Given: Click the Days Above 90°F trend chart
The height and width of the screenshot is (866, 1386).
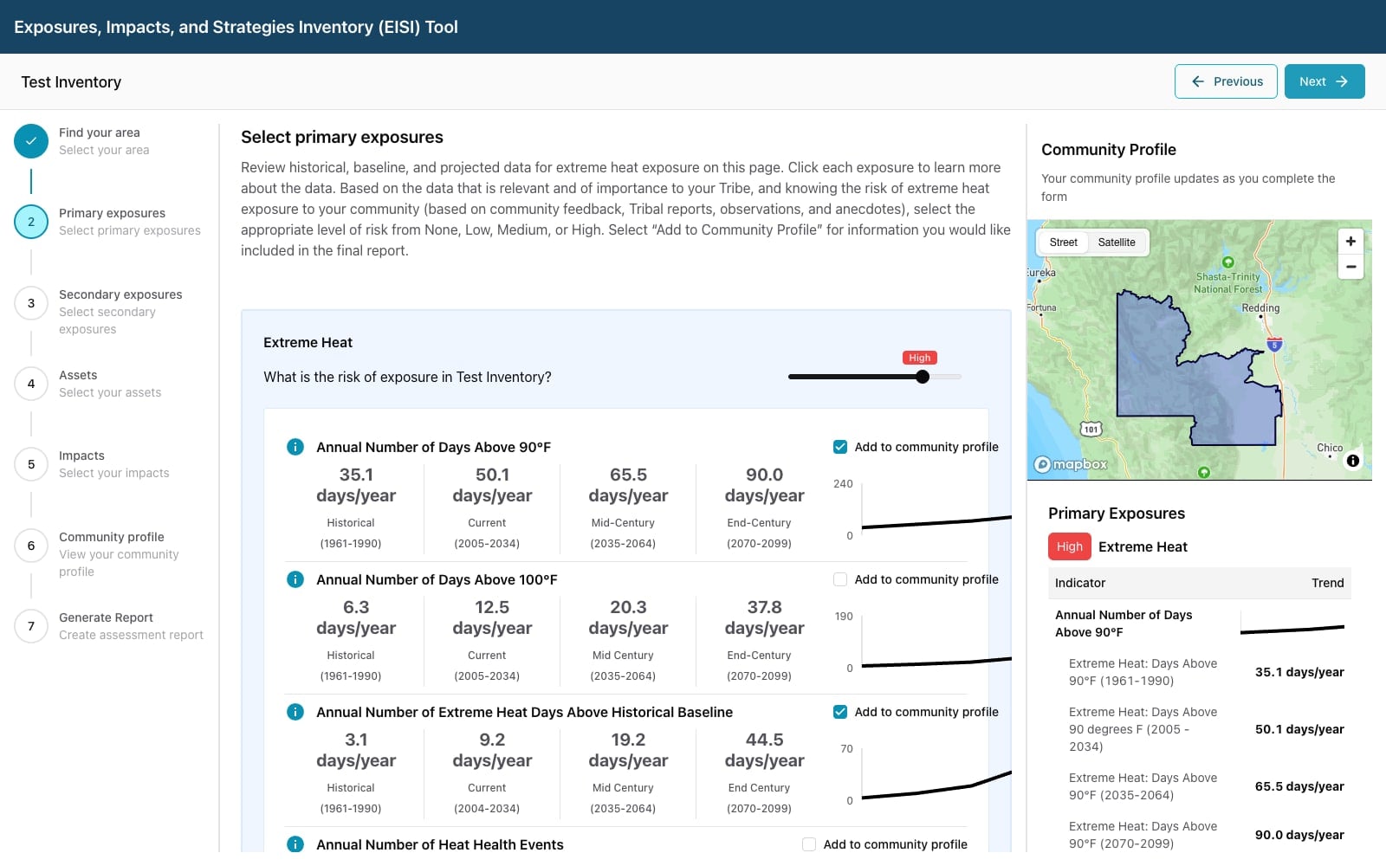Looking at the screenshot, I should click(936, 511).
